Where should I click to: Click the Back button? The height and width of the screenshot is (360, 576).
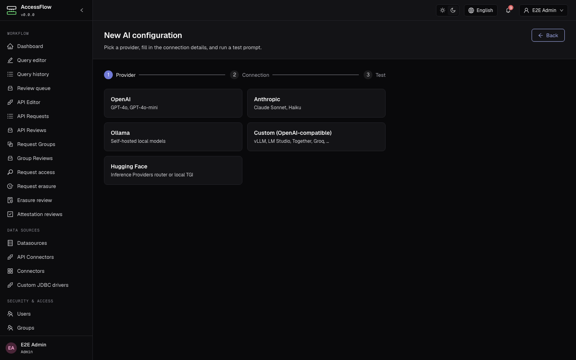click(x=548, y=35)
